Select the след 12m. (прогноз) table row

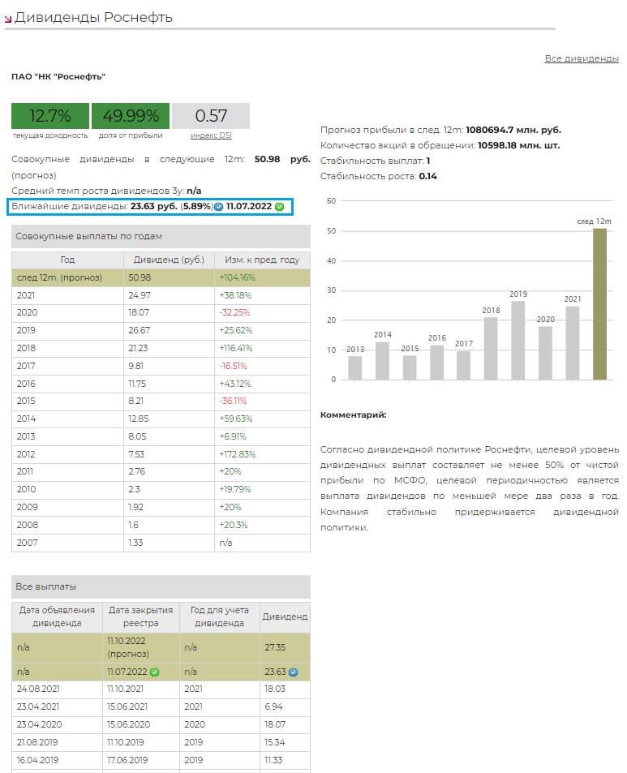tap(161, 277)
